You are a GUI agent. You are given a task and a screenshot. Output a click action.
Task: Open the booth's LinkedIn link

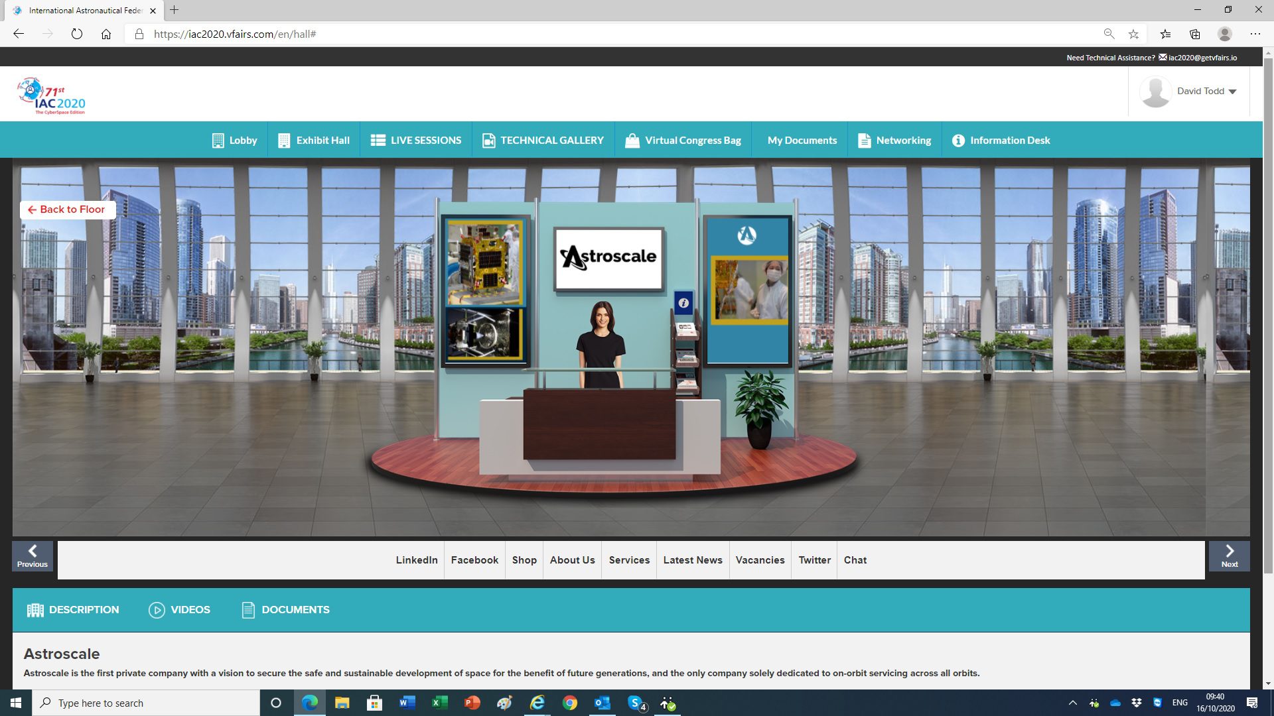(417, 560)
